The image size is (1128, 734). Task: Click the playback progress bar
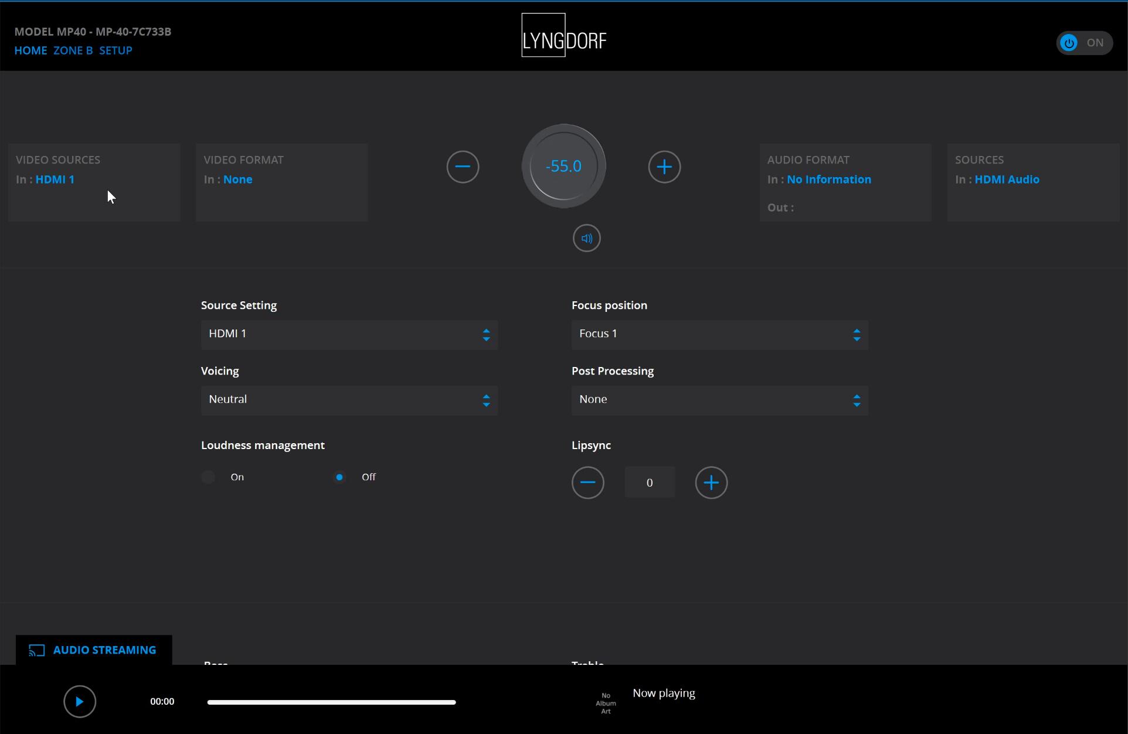click(331, 702)
